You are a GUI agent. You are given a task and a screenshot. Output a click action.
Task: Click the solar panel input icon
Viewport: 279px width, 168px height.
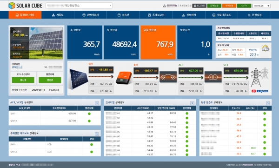tap(78, 79)
